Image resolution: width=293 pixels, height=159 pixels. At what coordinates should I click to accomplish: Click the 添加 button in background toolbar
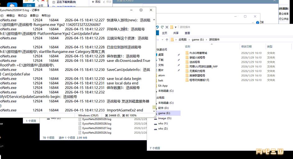tap(96, 2)
